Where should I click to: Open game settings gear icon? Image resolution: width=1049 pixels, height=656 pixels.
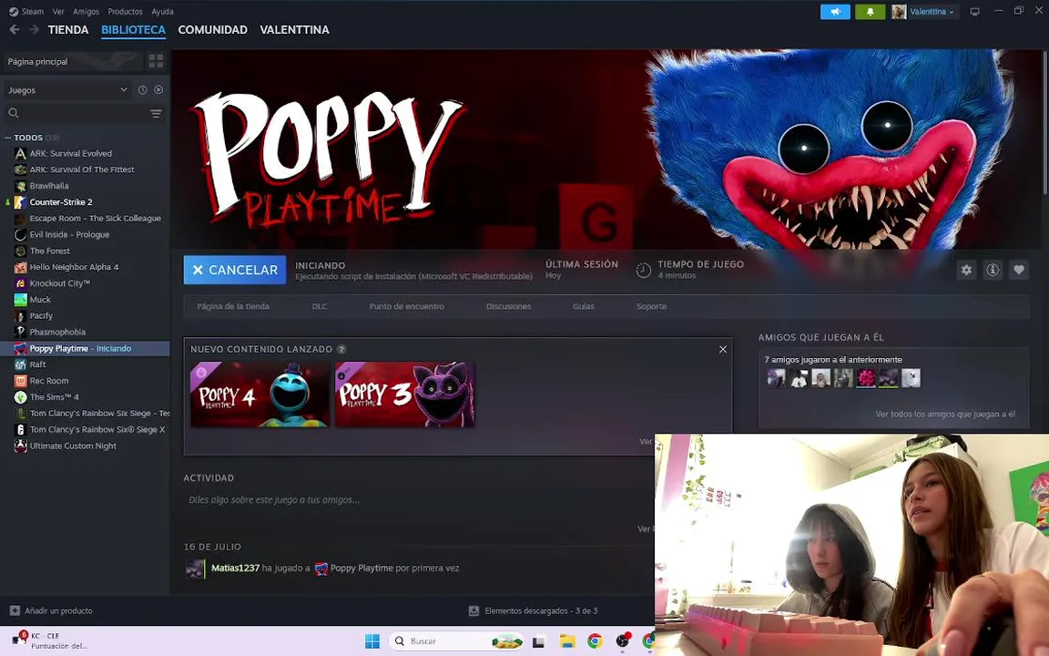966,270
